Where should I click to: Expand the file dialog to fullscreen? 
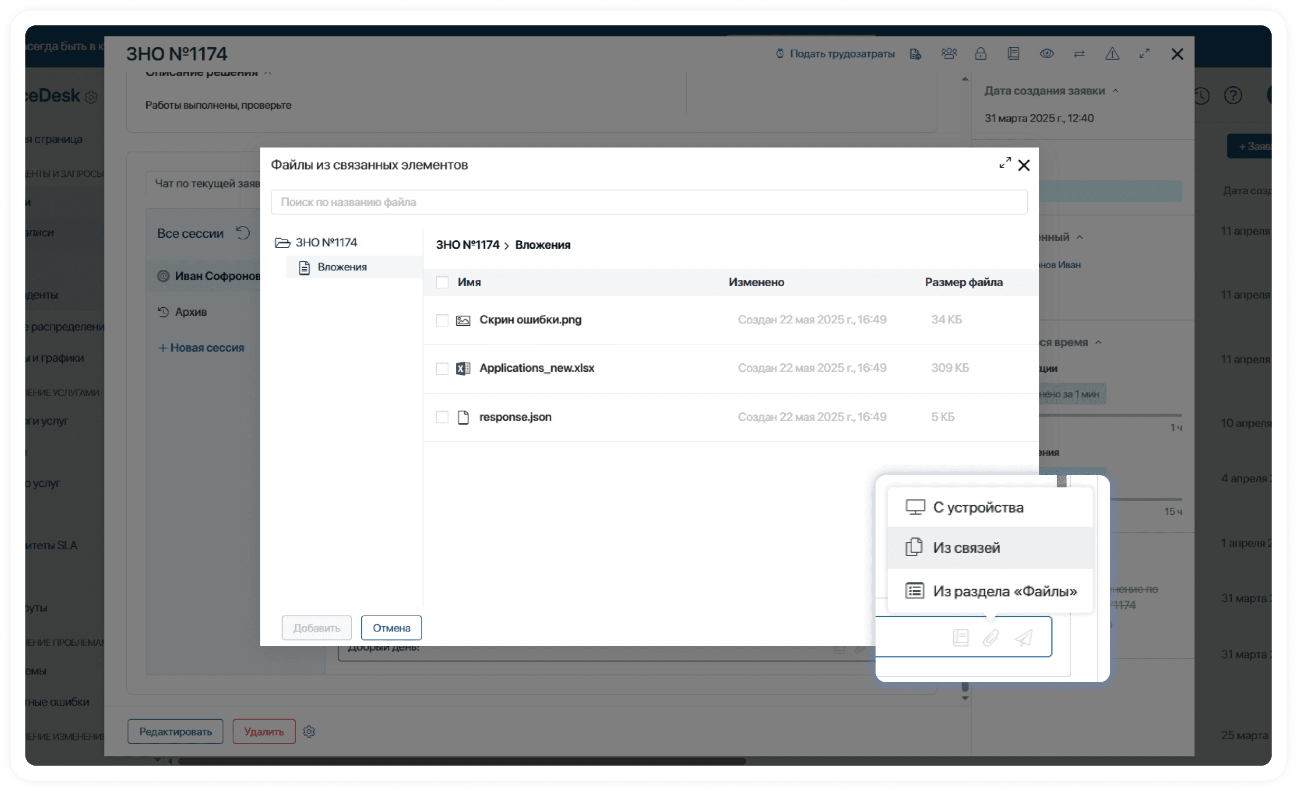1004,163
